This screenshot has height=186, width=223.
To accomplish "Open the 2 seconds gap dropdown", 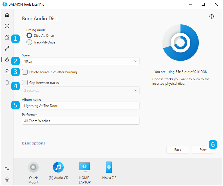I will tap(81, 90).
